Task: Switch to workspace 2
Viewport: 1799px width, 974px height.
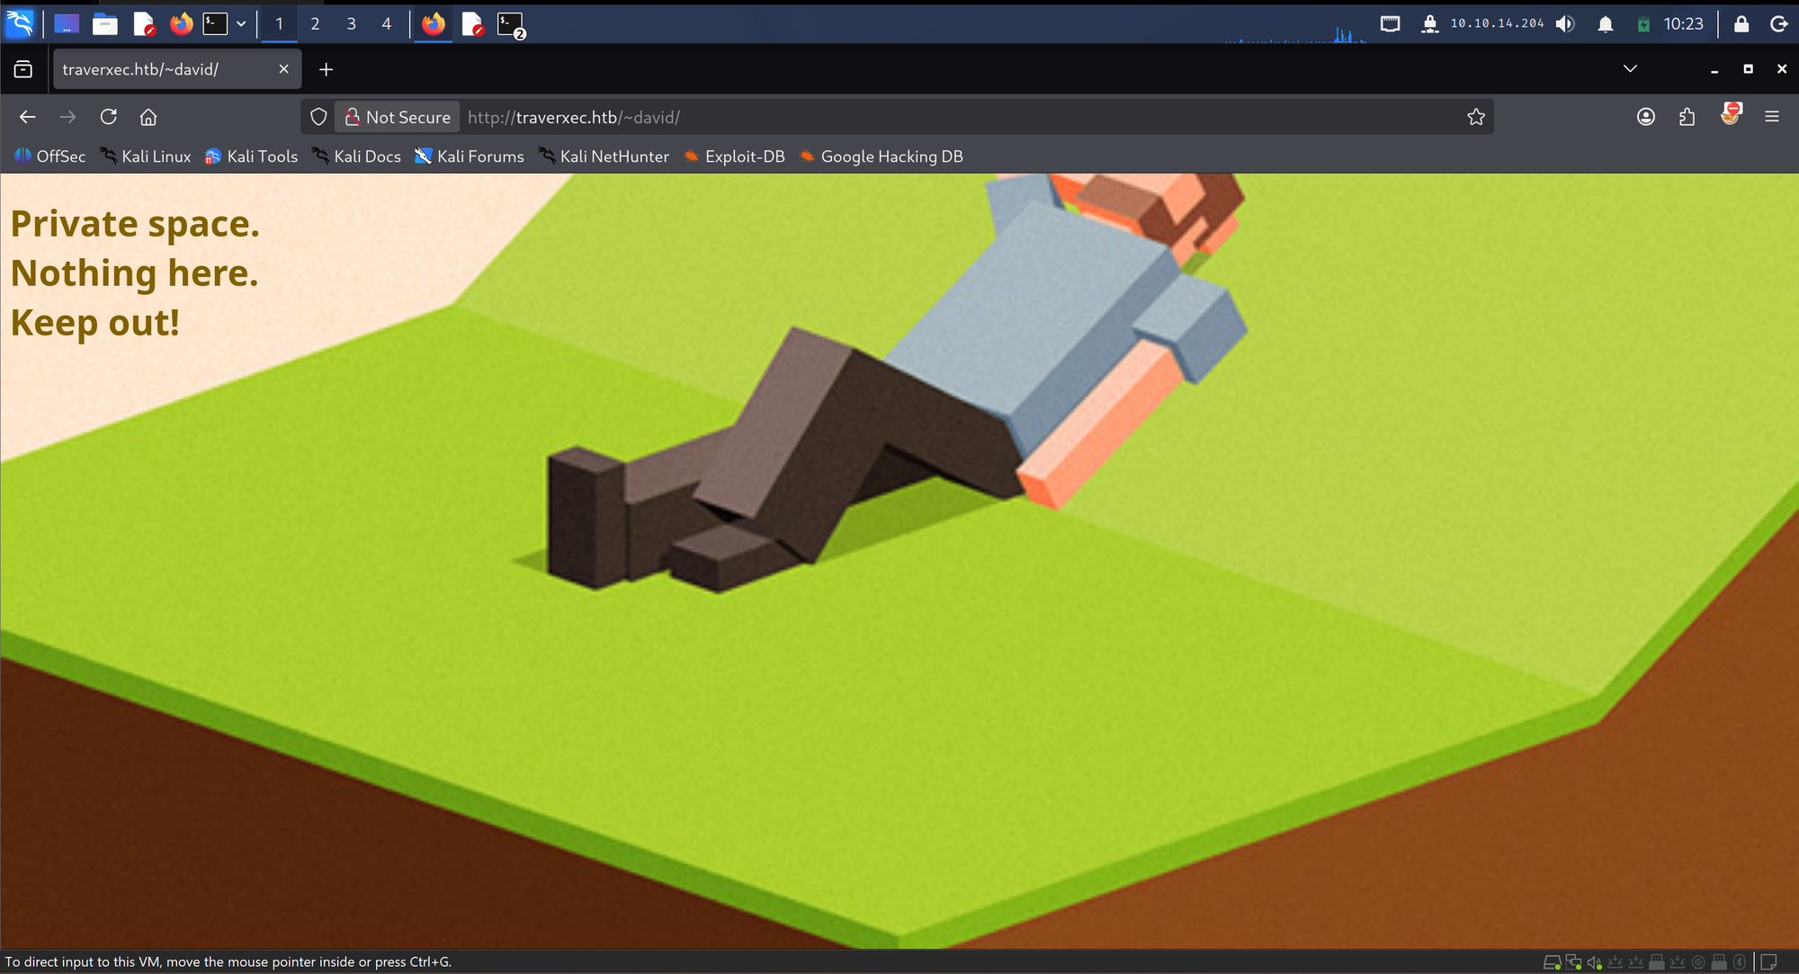Action: [315, 24]
